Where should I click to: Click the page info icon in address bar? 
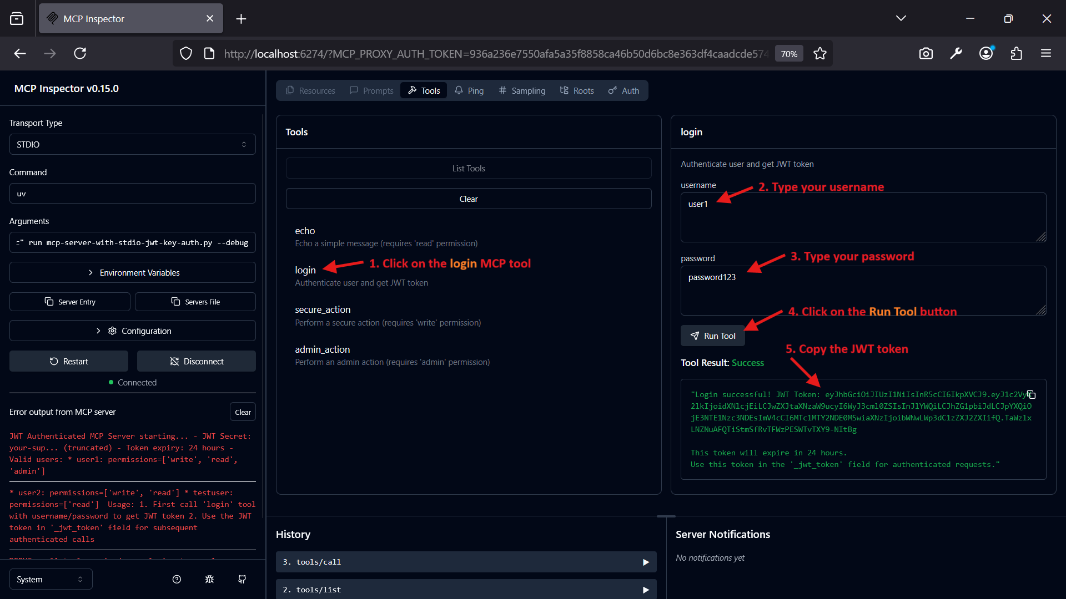click(209, 53)
